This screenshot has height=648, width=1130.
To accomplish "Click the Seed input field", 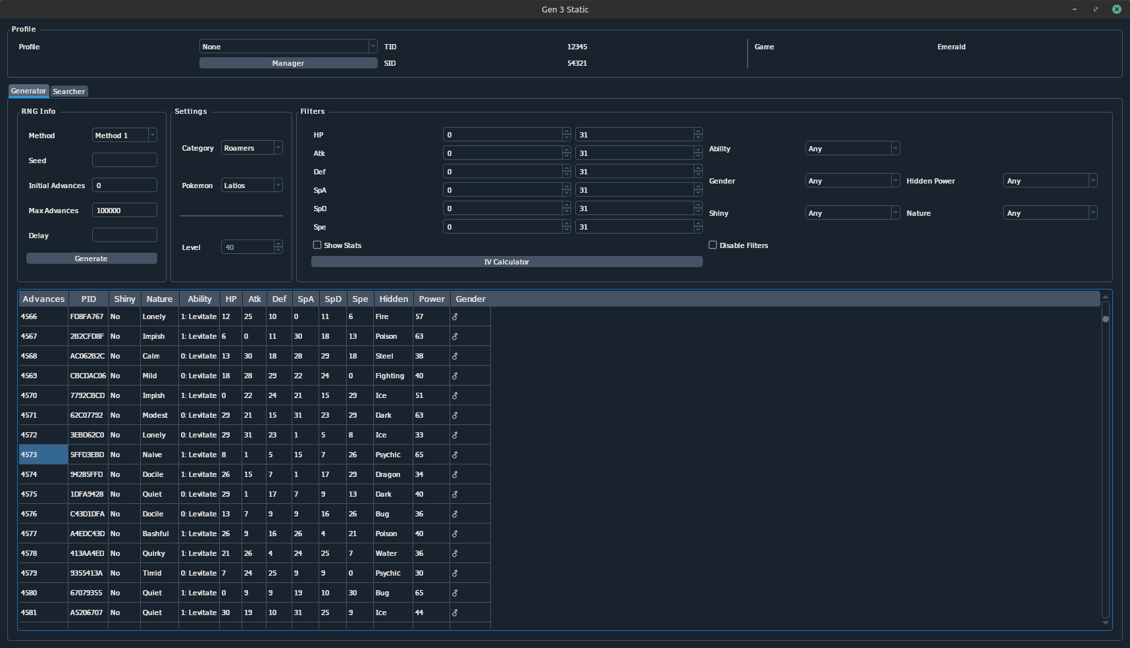I will (124, 160).
